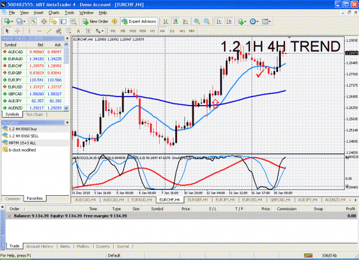This screenshot has width=359, height=260.
Task: Switch to M1 timeframe
Action: click(113, 31)
